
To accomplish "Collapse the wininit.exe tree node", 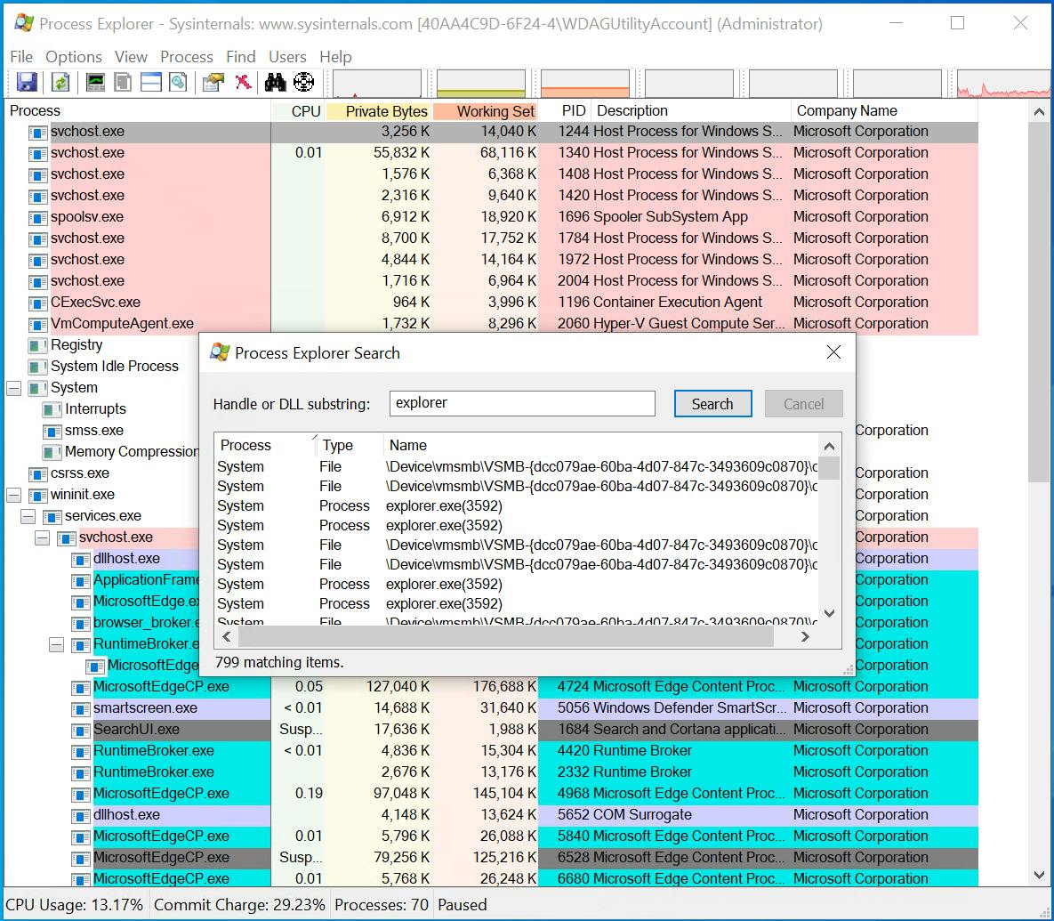I will tap(14, 495).
